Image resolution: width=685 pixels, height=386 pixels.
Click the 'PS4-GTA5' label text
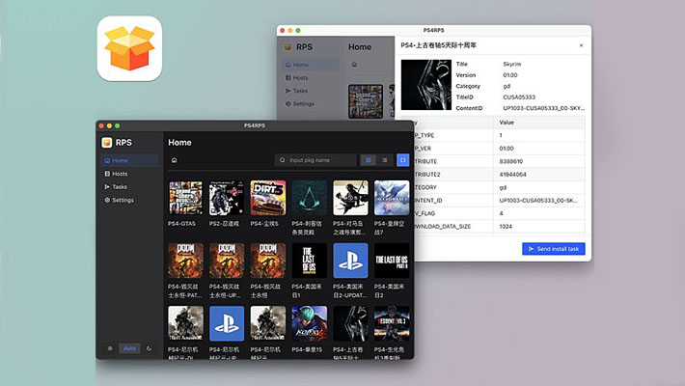coord(181,223)
